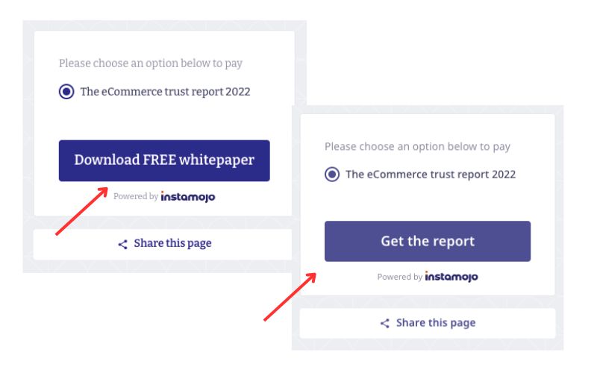The height and width of the screenshot is (373, 597).
Task: Click the payment prompt text in Get the report card
Action: [x=417, y=146]
